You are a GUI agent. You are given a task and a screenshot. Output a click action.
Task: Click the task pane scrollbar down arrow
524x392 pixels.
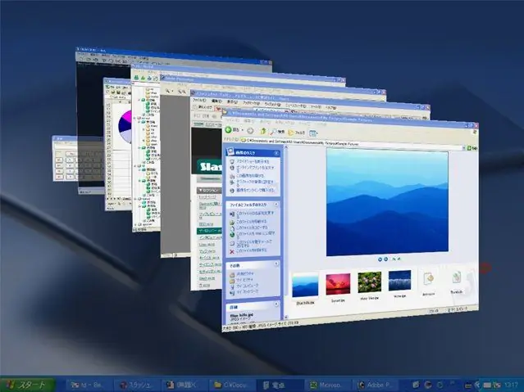tap(285, 317)
